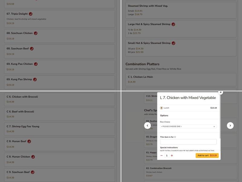The image size is (242, 182).
Task: Increase quantity with the plus icon
Action: pyautogui.click(x=172, y=156)
